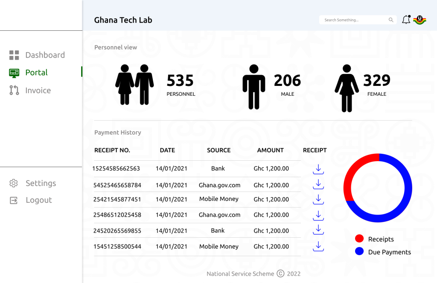Click the Receipts red legend swatch
The image size is (437, 283).
[x=359, y=239]
